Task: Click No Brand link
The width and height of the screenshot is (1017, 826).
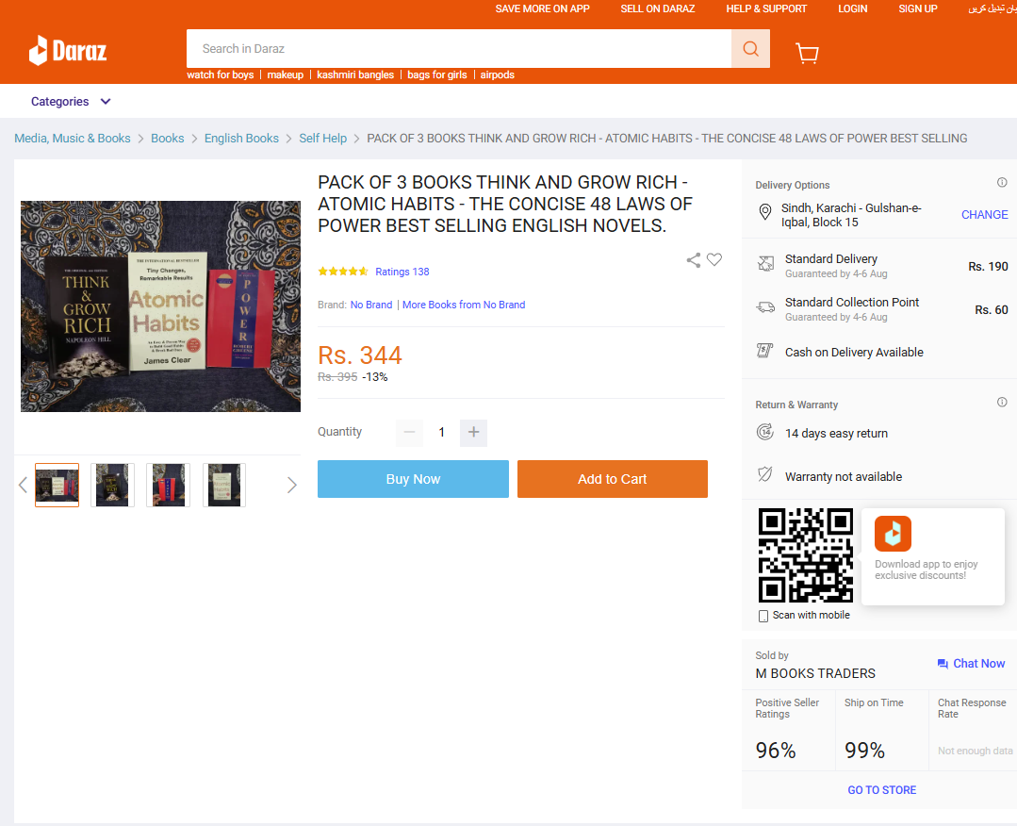Action: 371,305
